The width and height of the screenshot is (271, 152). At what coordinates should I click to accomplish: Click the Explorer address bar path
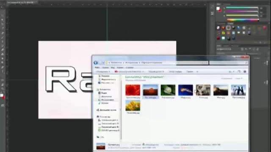[157, 63]
